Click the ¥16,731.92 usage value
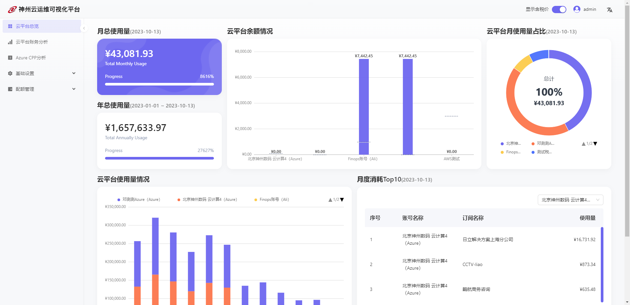630x305 pixels. pos(584,239)
